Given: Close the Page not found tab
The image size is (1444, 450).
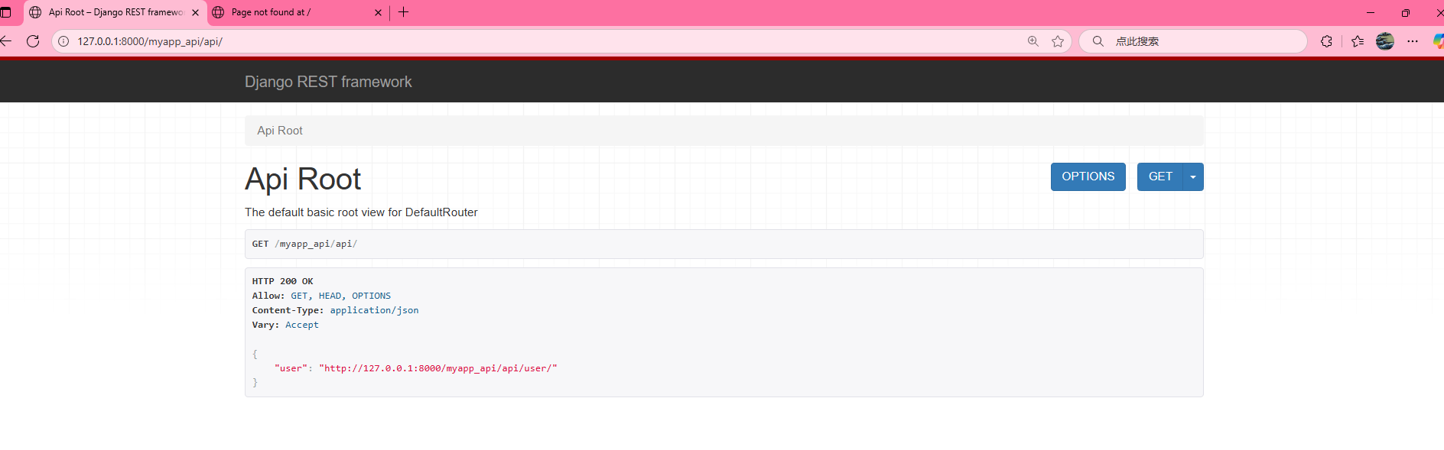Looking at the screenshot, I should click(x=378, y=12).
